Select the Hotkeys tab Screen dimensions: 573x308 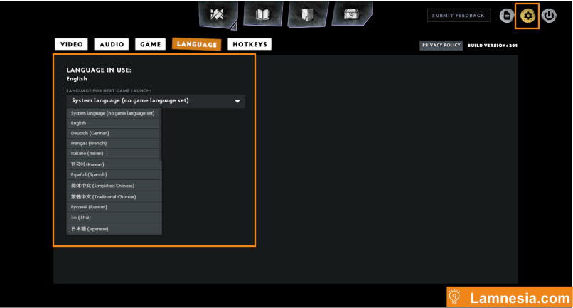pos(250,44)
